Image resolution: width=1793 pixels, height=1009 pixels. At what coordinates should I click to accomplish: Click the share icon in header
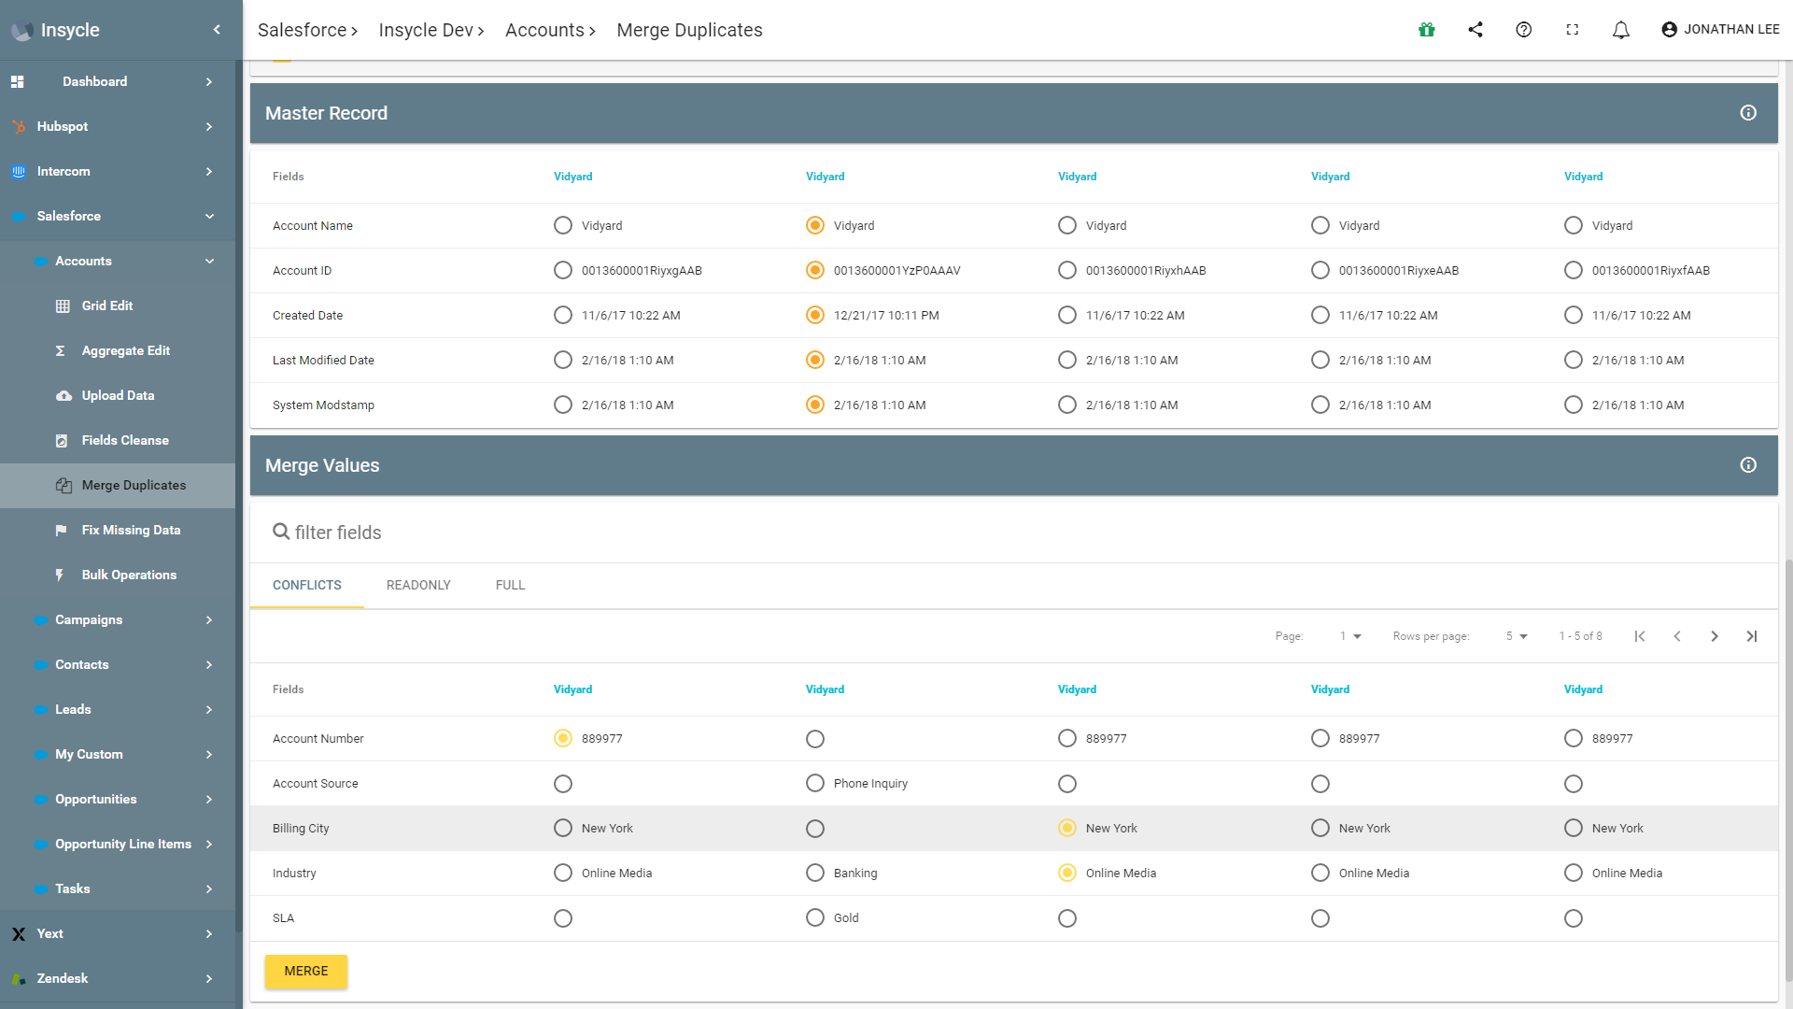(1475, 30)
